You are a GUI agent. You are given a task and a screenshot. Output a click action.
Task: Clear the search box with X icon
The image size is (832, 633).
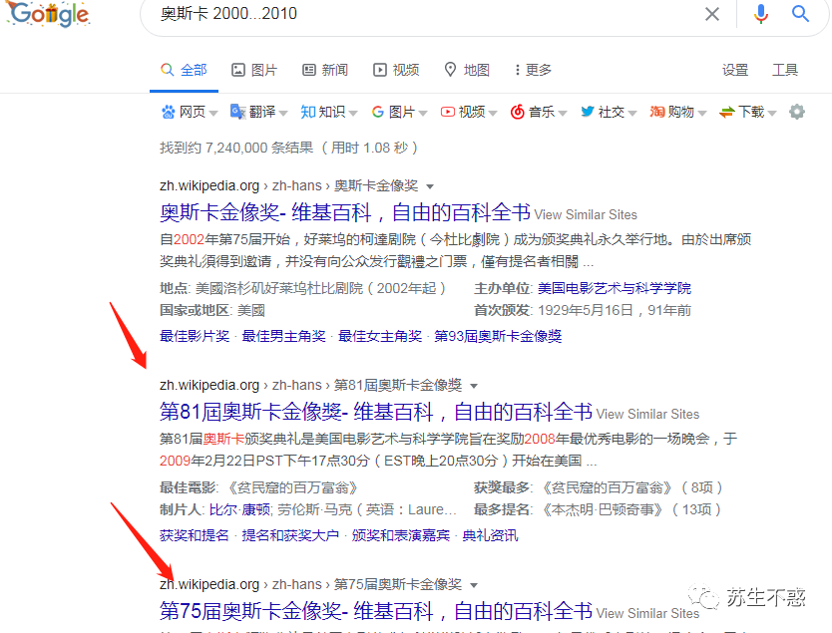(x=712, y=14)
